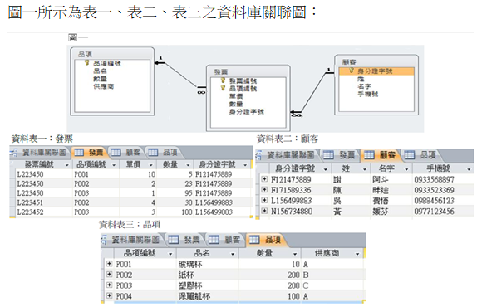The height and width of the screenshot is (307, 477).
Task: Click the 紙杯 cell in 品項 table
Action: (186, 275)
